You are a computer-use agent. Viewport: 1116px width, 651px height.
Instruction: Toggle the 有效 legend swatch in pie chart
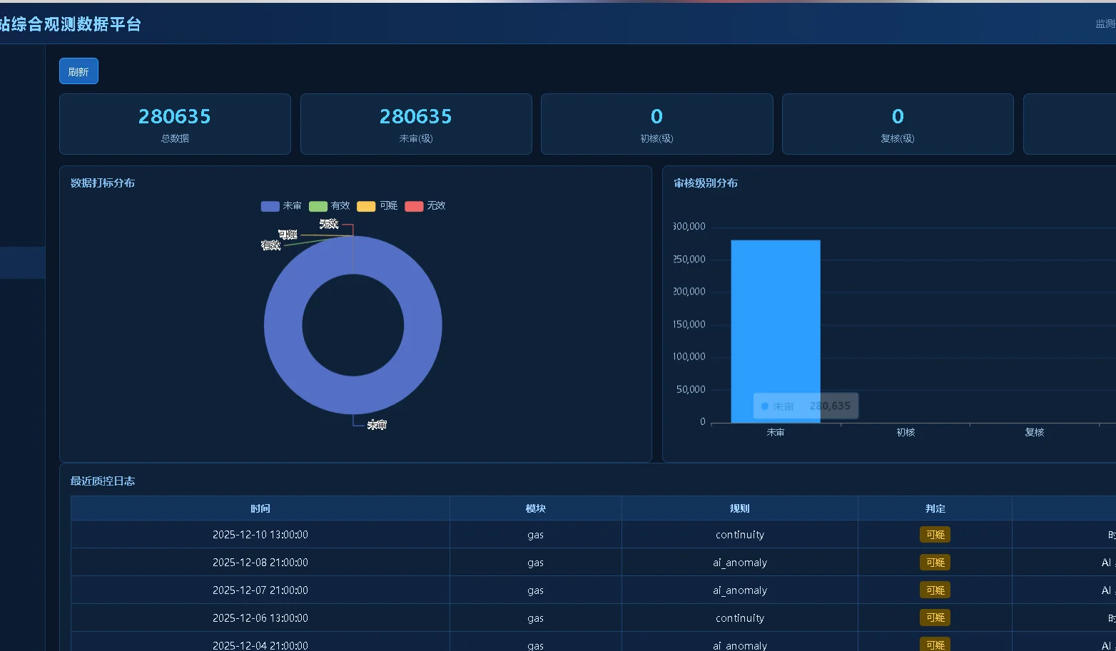point(318,206)
